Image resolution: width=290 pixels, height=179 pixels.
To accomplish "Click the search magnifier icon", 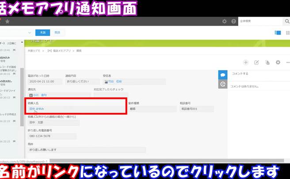I will pyautogui.click(x=287, y=21).
